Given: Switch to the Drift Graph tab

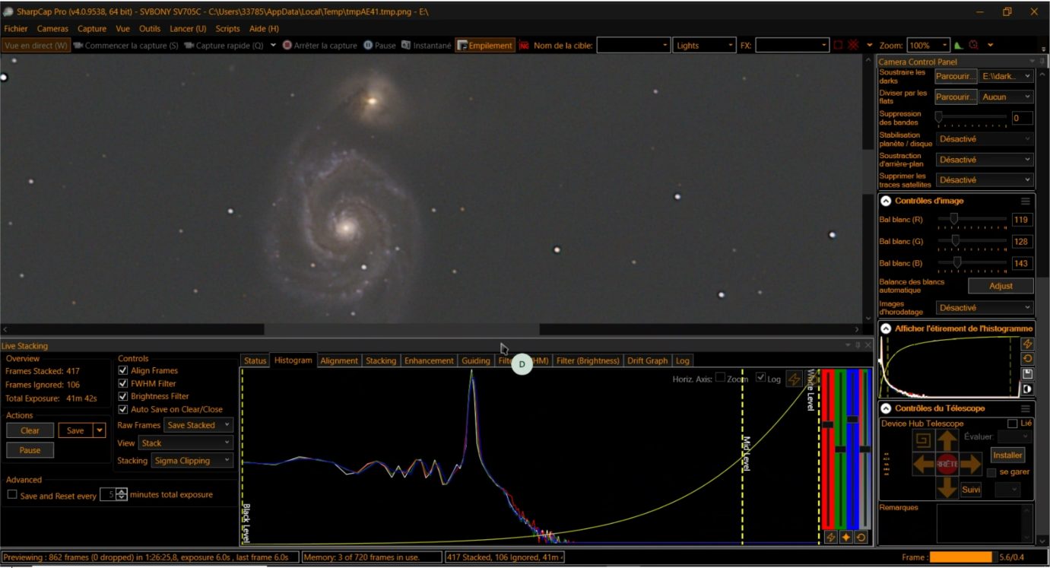Looking at the screenshot, I should coord(648,360).
